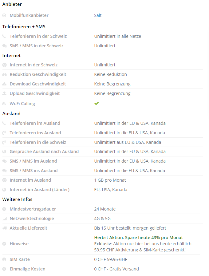
Task: Click the chat bubble icon beside SMS / MMS in der Schweiz
Action: click(x=4, y=46)
